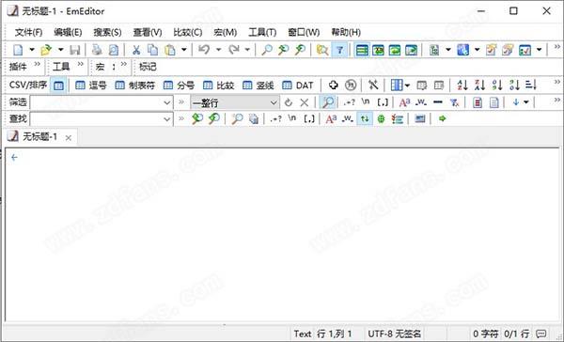This screenshot has width=564, height=342.
Task: Open the 筛选 combo box dropdown
Action: pyautogui.click(x=167, y=102)
